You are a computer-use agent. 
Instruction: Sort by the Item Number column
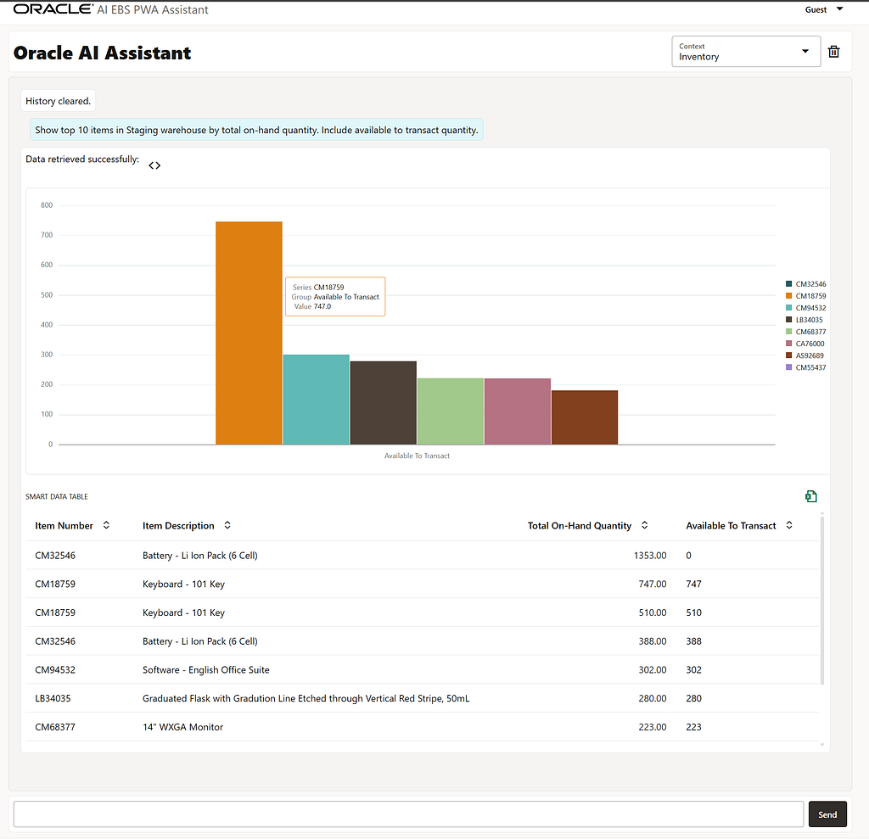106,525
